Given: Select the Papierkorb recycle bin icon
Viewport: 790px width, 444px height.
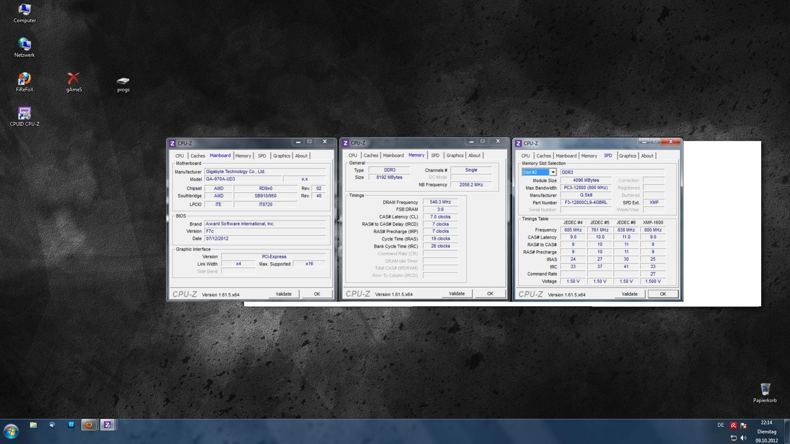Looking at the screenshot, I should (765, 393).
